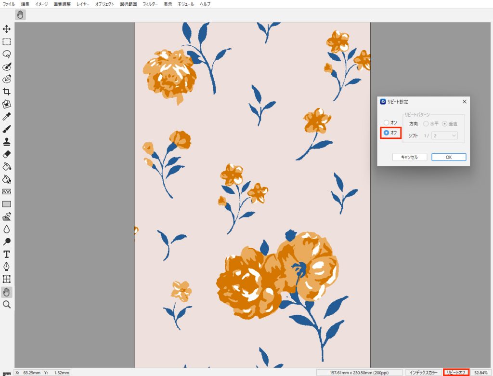
Task: Click the 52.84% zoom value
Action: 481,373
